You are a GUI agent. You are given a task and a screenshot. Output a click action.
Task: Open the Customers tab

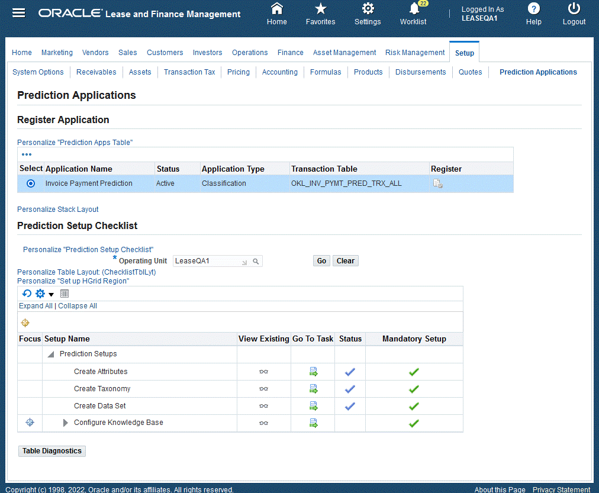165,52
